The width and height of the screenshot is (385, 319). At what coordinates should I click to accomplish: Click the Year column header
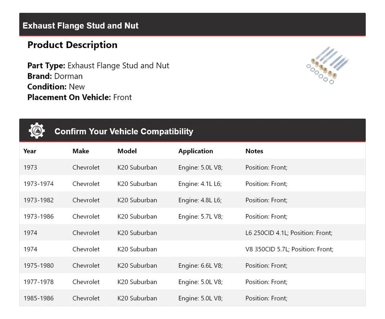pyautogui.click(x=30, y=151)
